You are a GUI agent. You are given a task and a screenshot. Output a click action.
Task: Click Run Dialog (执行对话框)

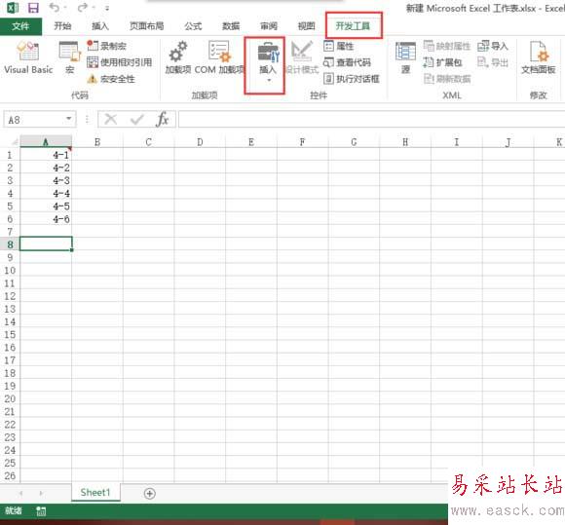(352, 79)
